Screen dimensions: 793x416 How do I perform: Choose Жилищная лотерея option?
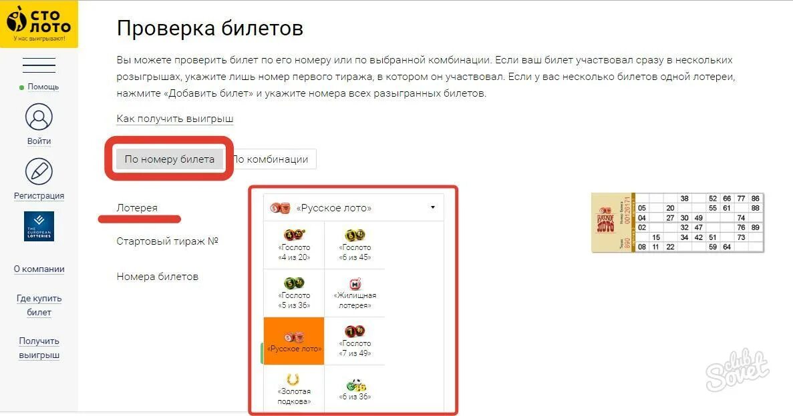[355, 293]
